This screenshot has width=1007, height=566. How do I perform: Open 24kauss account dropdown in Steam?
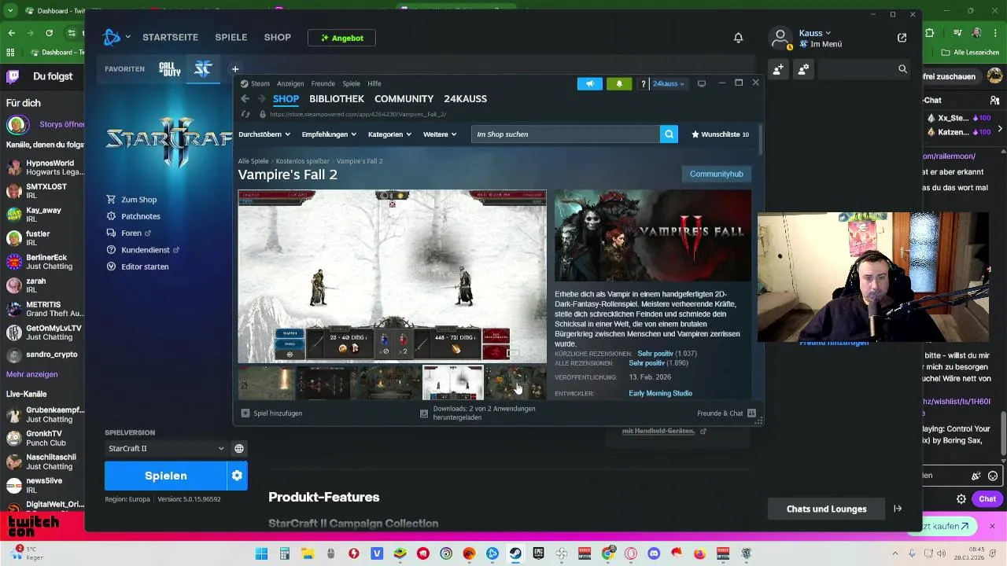coord(669,83)
